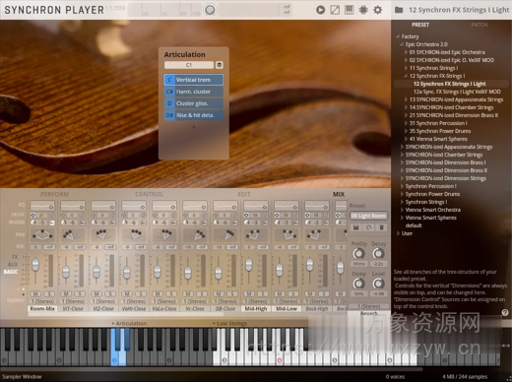Click the play icon in the top toolbar
This screenshot has height=382, width=512.
pyautogui.click(x=320, y=10)
